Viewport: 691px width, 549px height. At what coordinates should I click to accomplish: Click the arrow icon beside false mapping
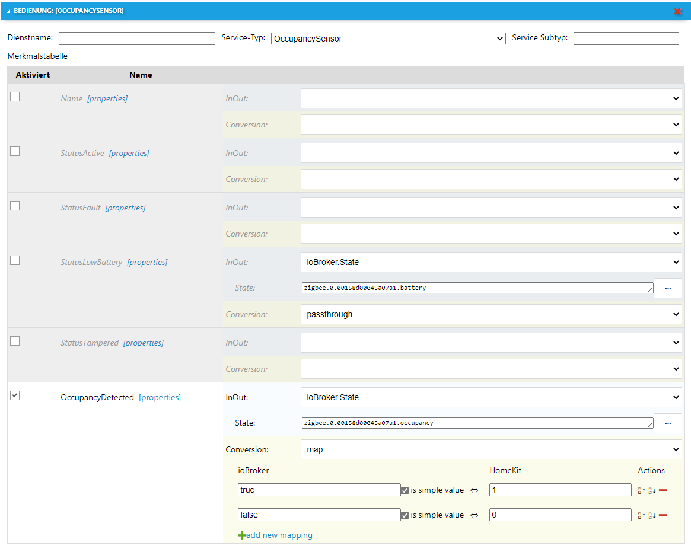pos(474,515)
